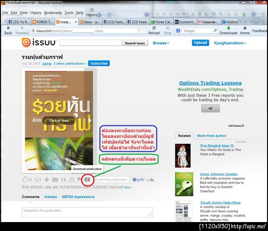Screen dimensions: 268x231
Task: Switch to the Economi... tab
Action: click(185, 22)
